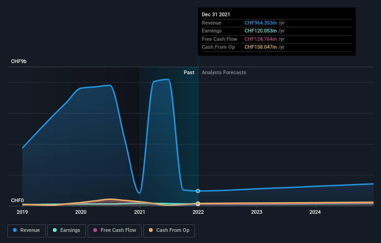
Task: Select the 2023 axis label
Action: (257, 212)
